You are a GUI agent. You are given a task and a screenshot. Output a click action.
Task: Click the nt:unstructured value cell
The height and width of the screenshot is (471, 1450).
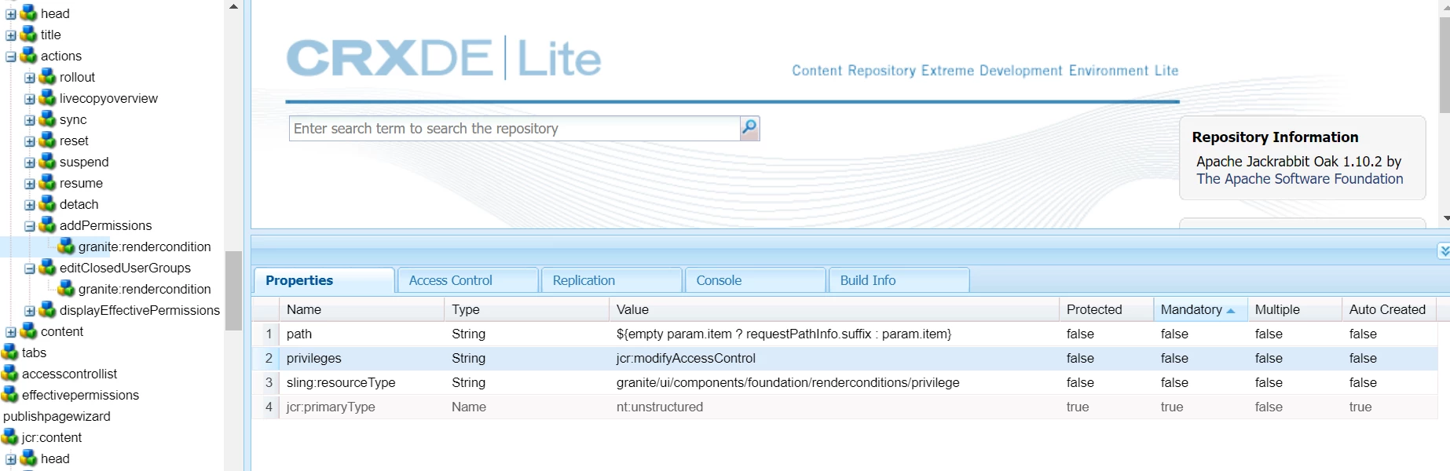[x=833, y=407]
